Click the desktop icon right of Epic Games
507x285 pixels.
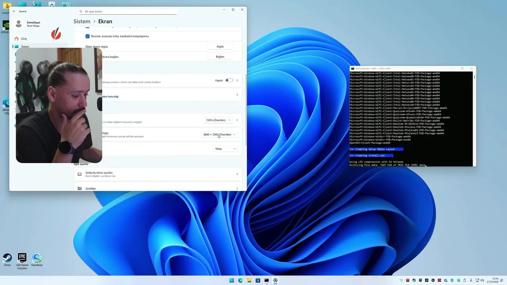click(37, 260)
